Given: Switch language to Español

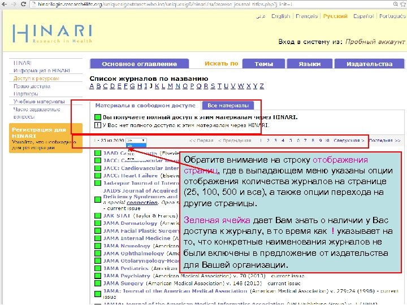Looking at the screenshot, I should [x=363, y=16].
